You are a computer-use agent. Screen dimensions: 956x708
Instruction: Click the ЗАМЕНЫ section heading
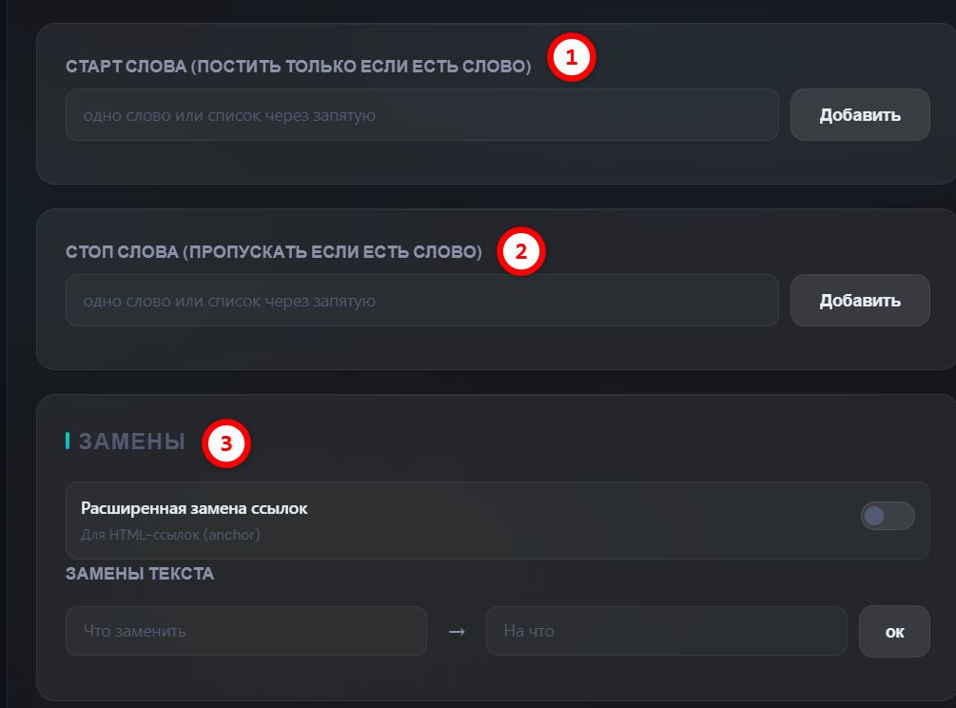tap(131, 441)
